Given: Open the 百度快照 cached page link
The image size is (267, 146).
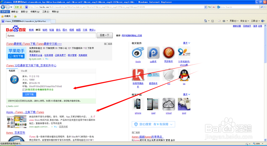Looking at the screenshot, I should (x=63, y=127).
